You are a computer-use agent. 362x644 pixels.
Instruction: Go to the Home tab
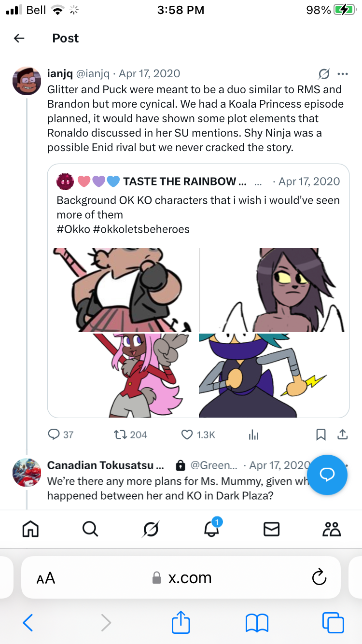(30, 530)
